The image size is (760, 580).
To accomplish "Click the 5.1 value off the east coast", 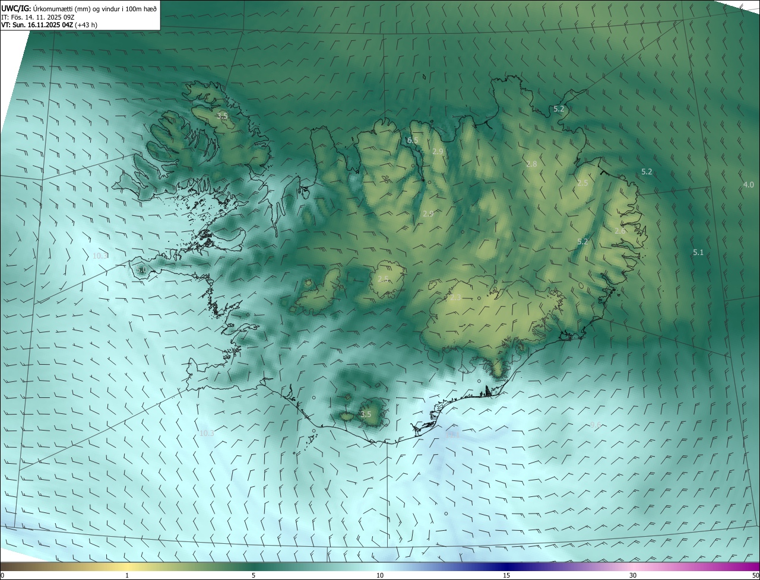I will pyautogui.click(x=698, y=252).
